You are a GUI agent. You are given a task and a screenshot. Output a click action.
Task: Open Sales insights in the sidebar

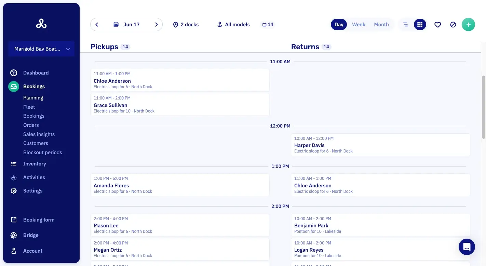39,134
